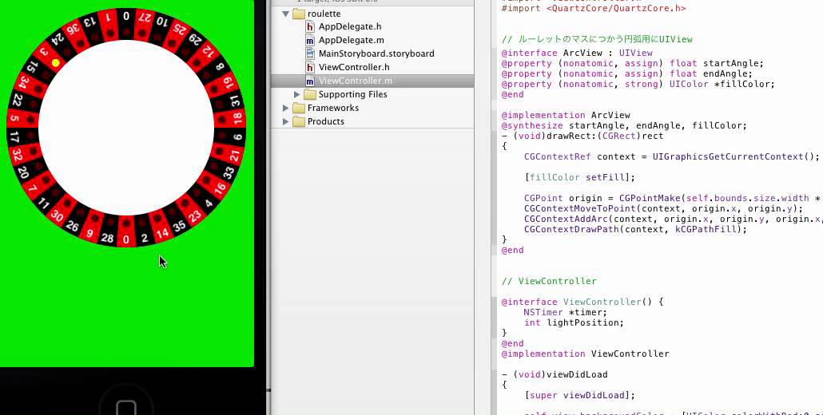
Task: Collapse the roulette group folder
Action: pyautogui.click(x=285, y=14)
